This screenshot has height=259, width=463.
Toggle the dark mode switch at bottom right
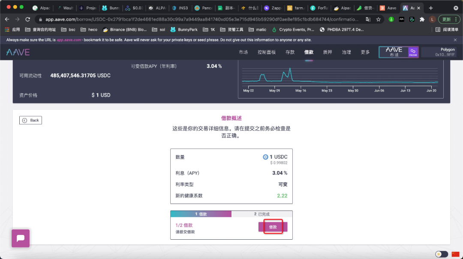coord(442,254)
